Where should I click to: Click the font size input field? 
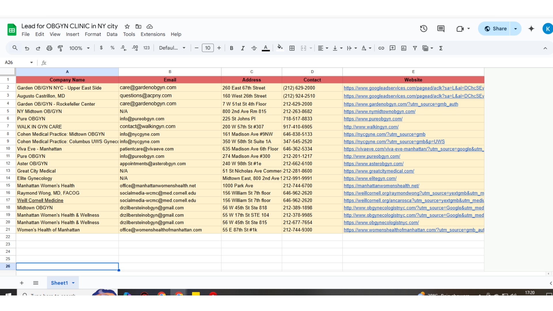coord(208,48)
